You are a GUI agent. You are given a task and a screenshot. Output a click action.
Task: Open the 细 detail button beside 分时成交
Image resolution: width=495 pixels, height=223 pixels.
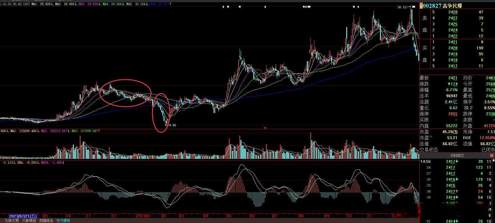[x=492, y=155]
